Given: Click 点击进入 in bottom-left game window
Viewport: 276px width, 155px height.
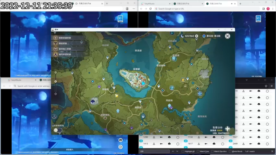Looking at the screenshot, I should click(70, 149).
